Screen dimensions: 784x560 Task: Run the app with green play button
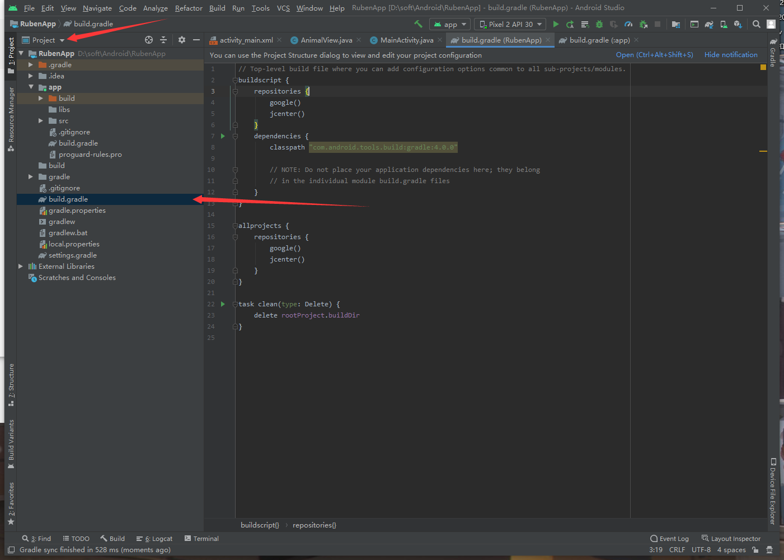coord(556,24)
